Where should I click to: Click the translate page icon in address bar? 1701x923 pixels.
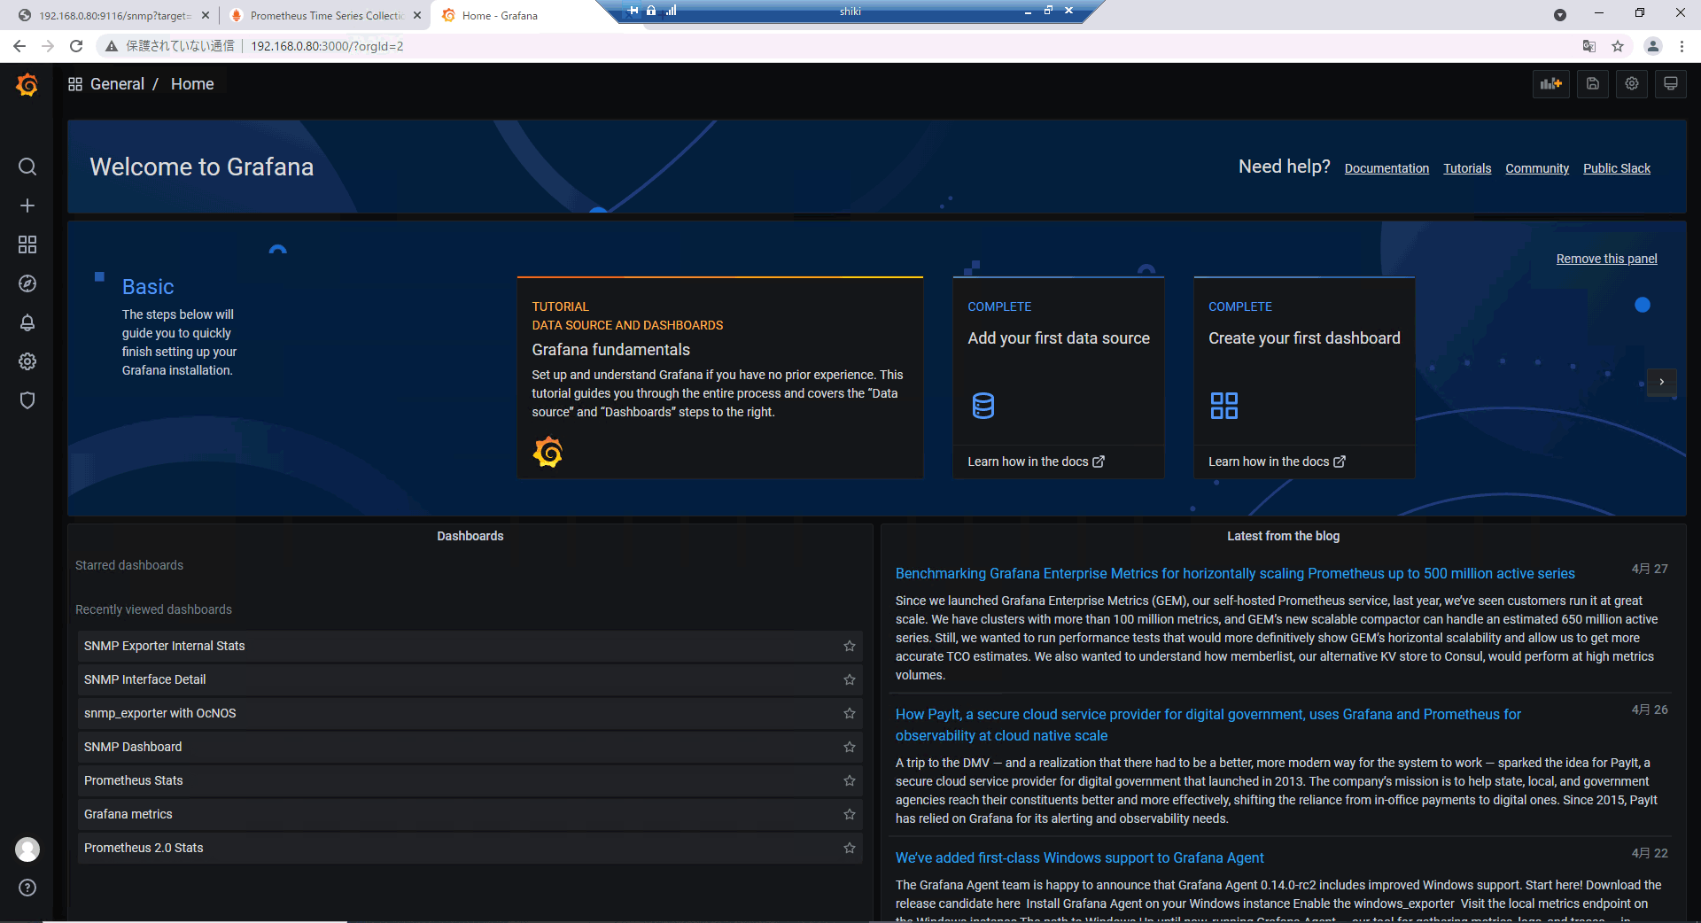(x=1589, y=46)
